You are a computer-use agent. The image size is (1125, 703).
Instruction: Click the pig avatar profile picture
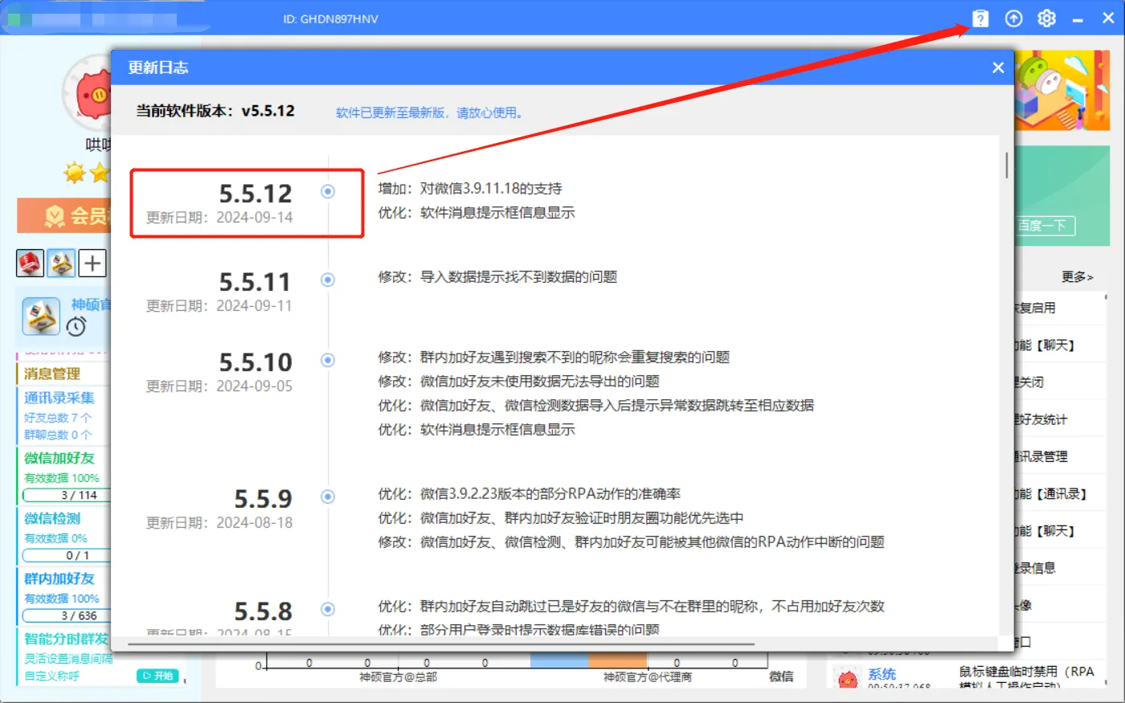tap(92, 95)
